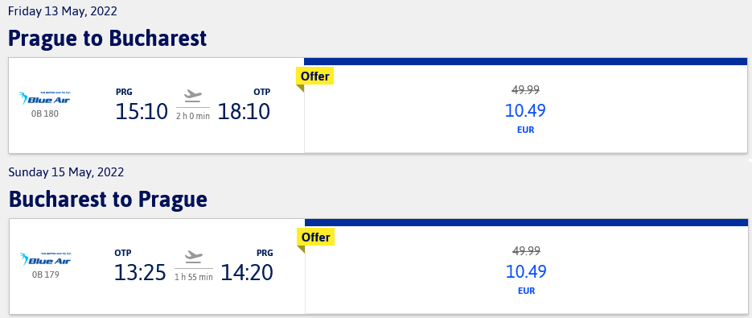This screenshot has width=752, height=318.
Task: Click the Blue Air logo on flight 0B 180
Action: pyautogui.click(x=44, y=98)
